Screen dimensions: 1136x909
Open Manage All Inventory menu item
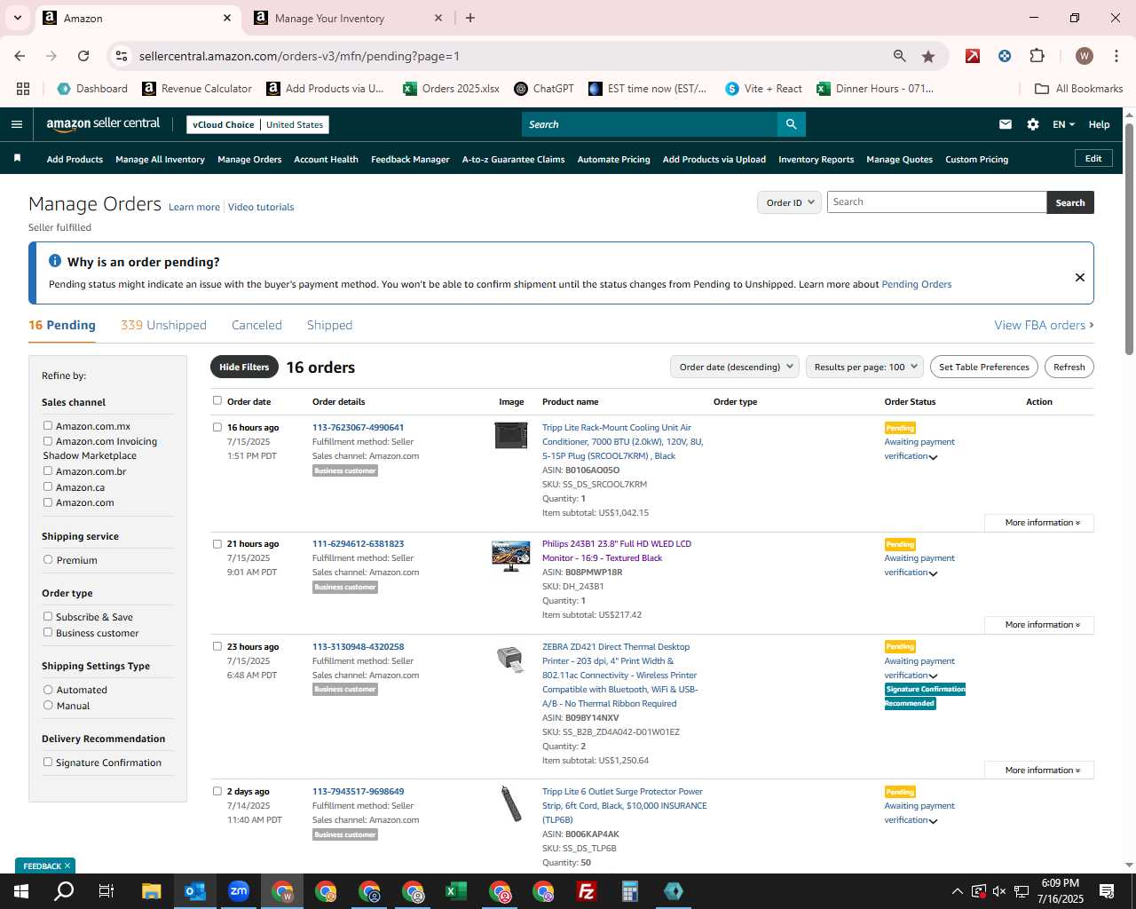pyautogui.click(x=160, y=160)
